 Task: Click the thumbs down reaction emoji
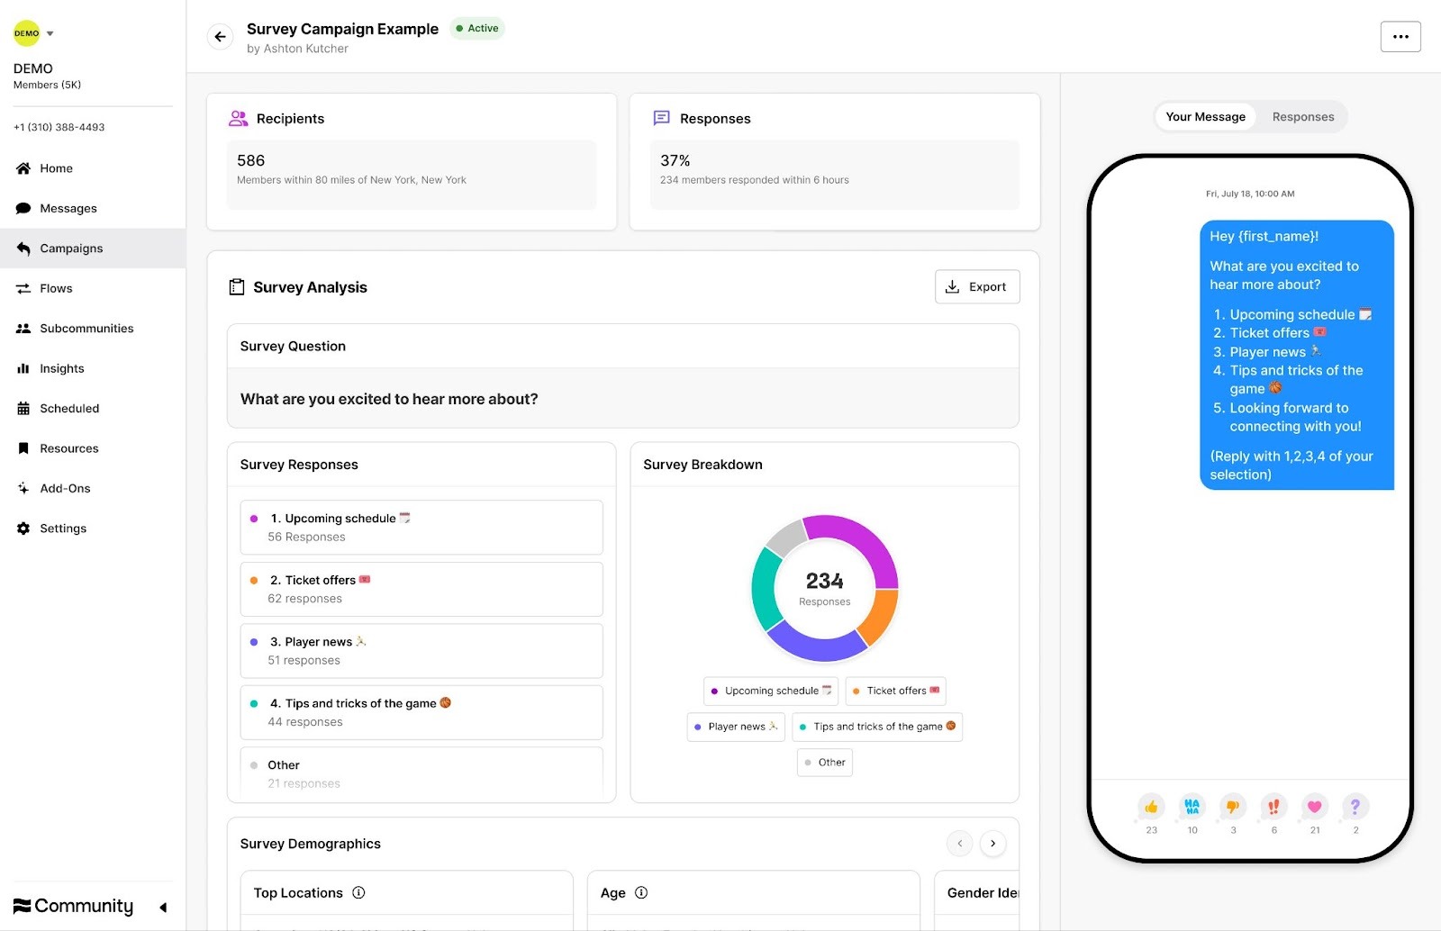coord(1232,807)
